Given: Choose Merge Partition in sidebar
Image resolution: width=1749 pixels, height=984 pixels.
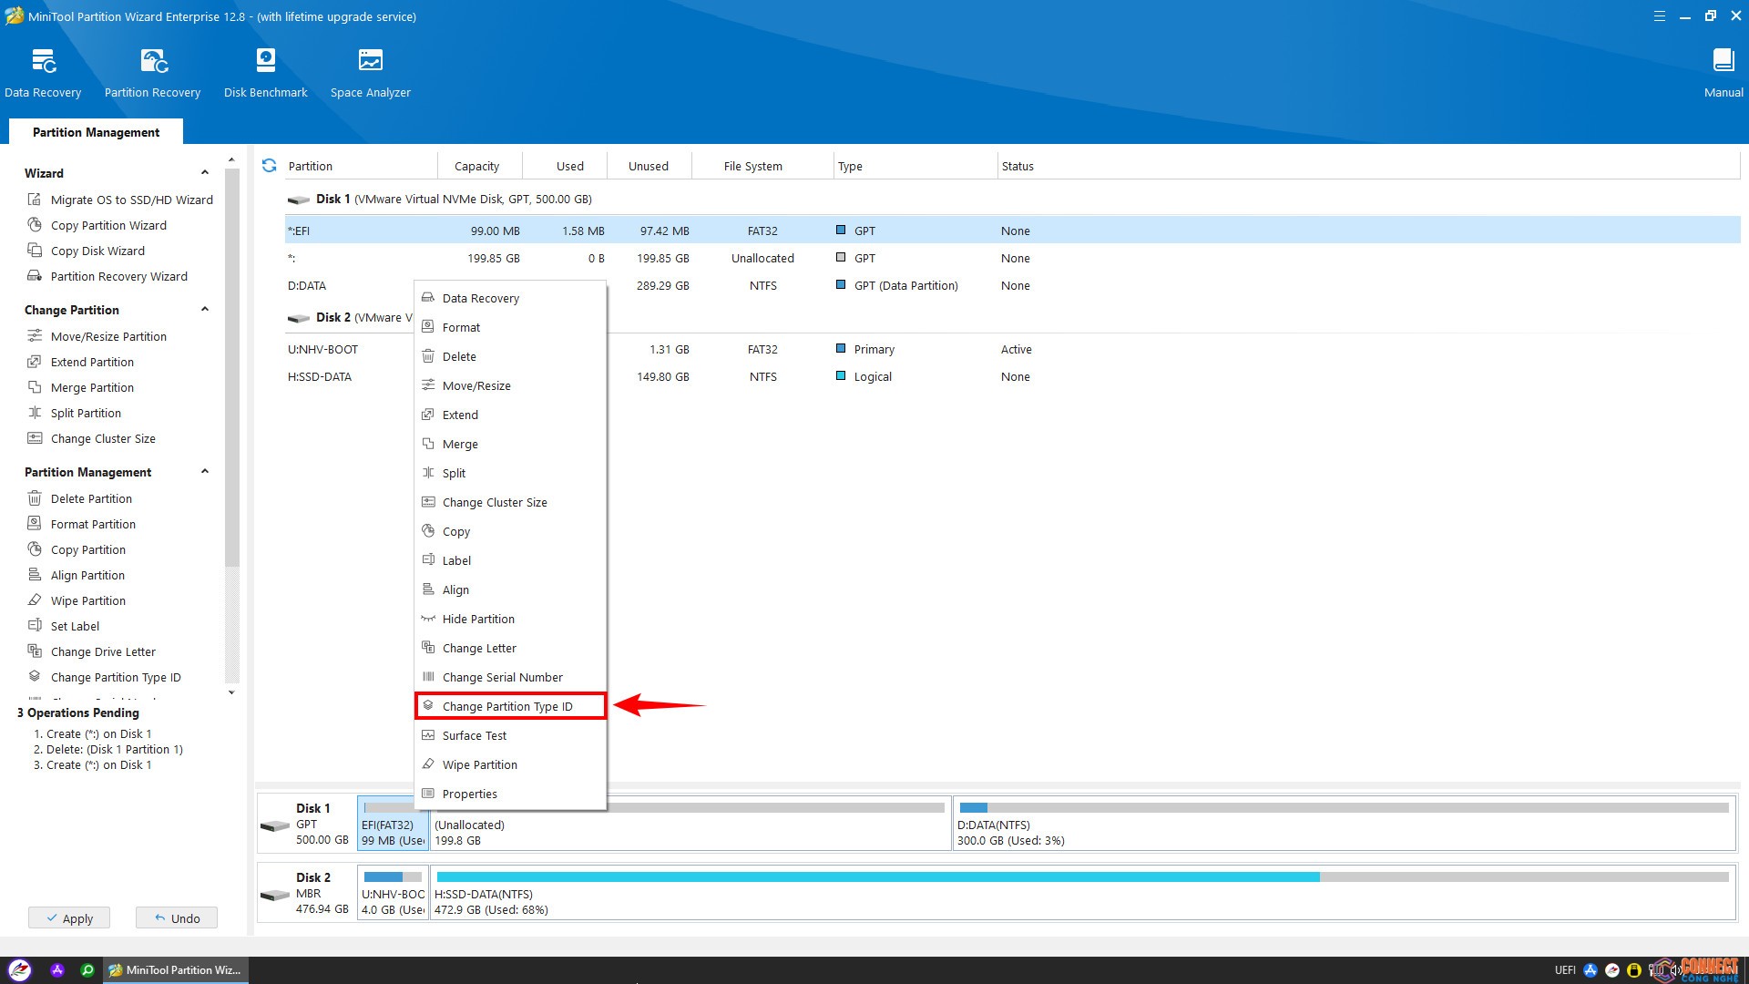Looking at the screenshot, I should 81,387.
